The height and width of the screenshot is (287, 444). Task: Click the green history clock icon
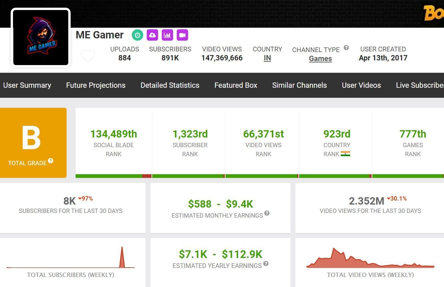(137, 35)
